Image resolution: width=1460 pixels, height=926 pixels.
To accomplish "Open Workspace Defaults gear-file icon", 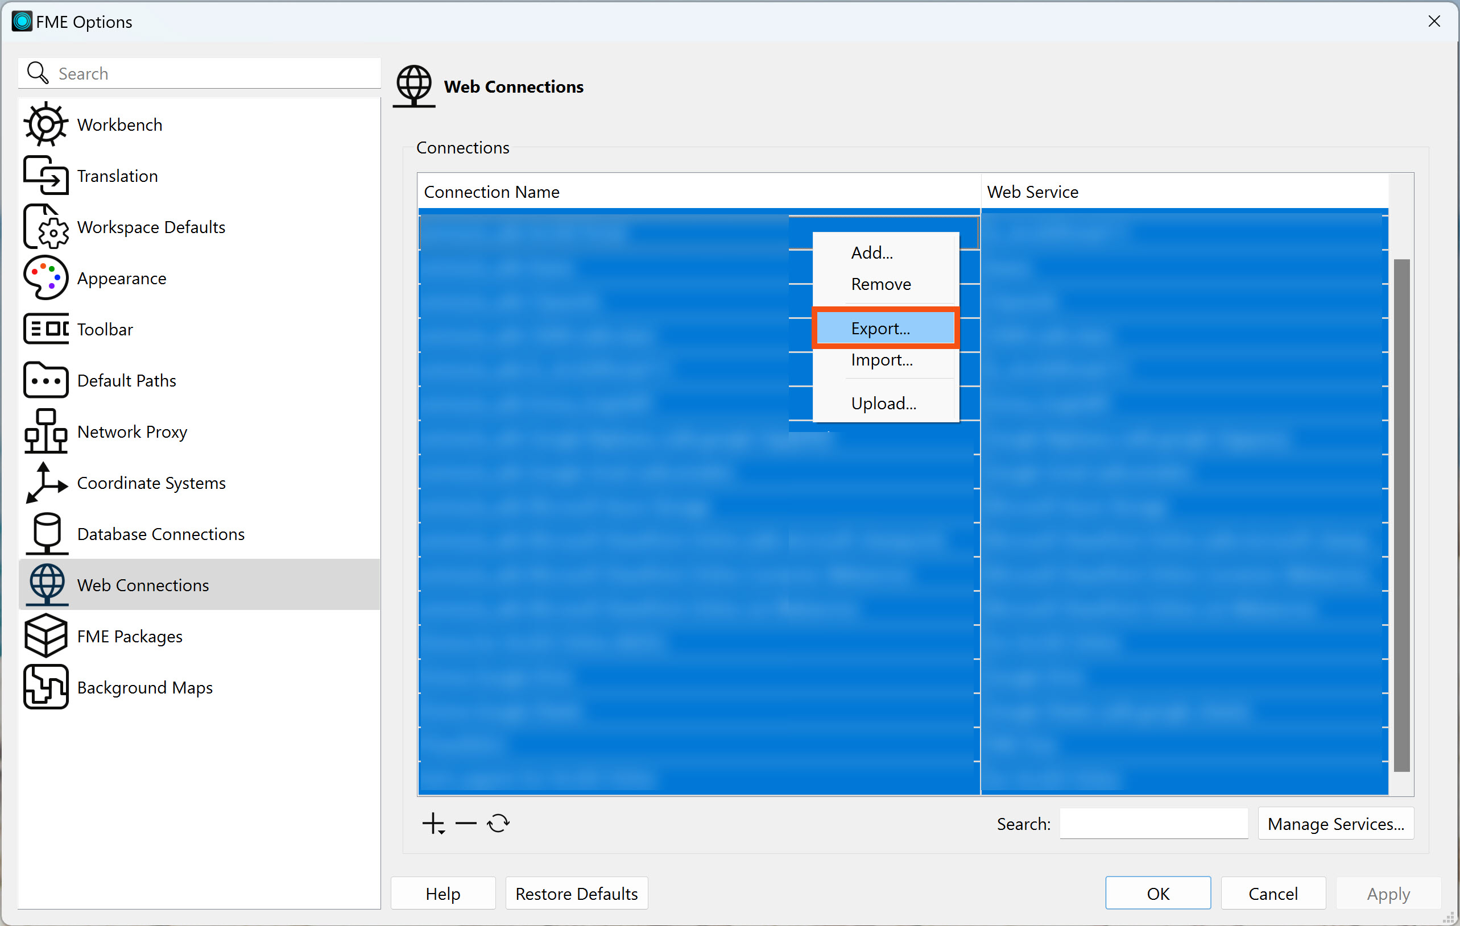I will click(x=46, y=227).
